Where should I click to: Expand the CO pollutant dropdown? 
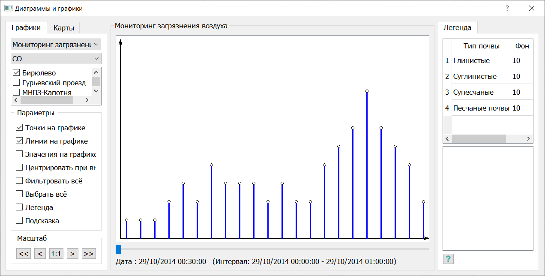(56, 59)
